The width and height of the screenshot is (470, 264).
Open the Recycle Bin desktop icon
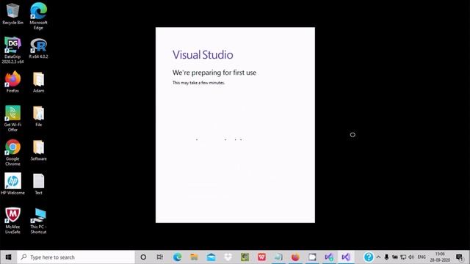pyautogui.click(x=12, y=14)
